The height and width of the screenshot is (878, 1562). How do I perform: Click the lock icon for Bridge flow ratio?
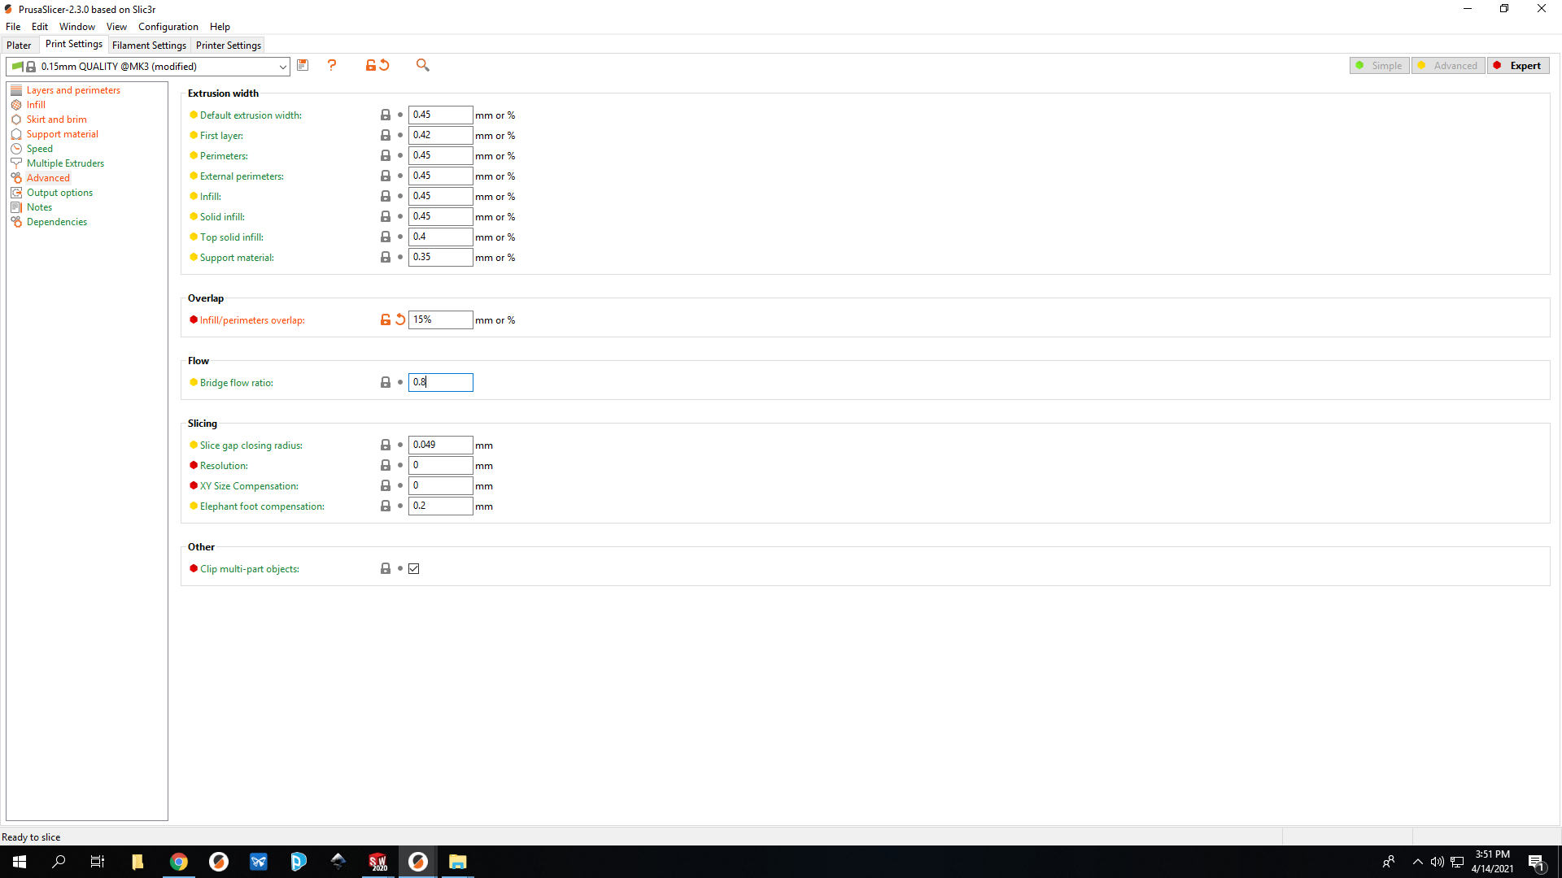(386, 382)
